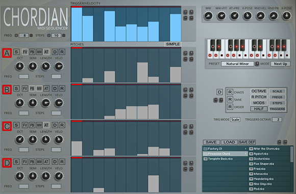Open row B STEPS value box

(56, 113)
